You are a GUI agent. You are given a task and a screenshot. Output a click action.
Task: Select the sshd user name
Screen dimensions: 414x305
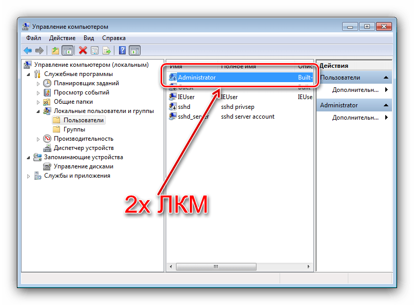pyautogui.click(x=184, y=106)
